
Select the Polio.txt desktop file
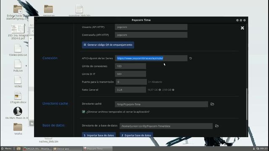(18, 66)
